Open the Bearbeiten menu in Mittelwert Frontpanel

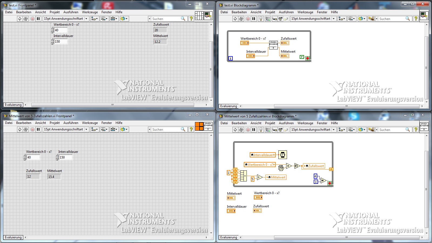pyautogui.click(x=24, y=123)
